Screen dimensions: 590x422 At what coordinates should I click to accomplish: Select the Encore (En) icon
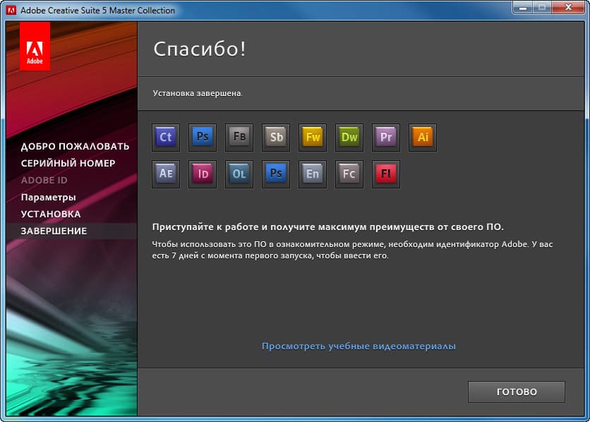coord(313,174)
